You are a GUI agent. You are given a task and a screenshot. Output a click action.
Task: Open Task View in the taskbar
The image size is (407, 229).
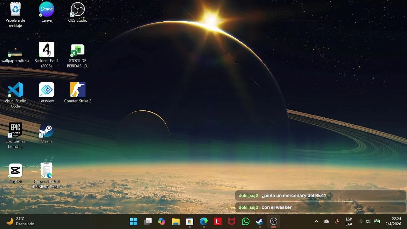[148, 221]
